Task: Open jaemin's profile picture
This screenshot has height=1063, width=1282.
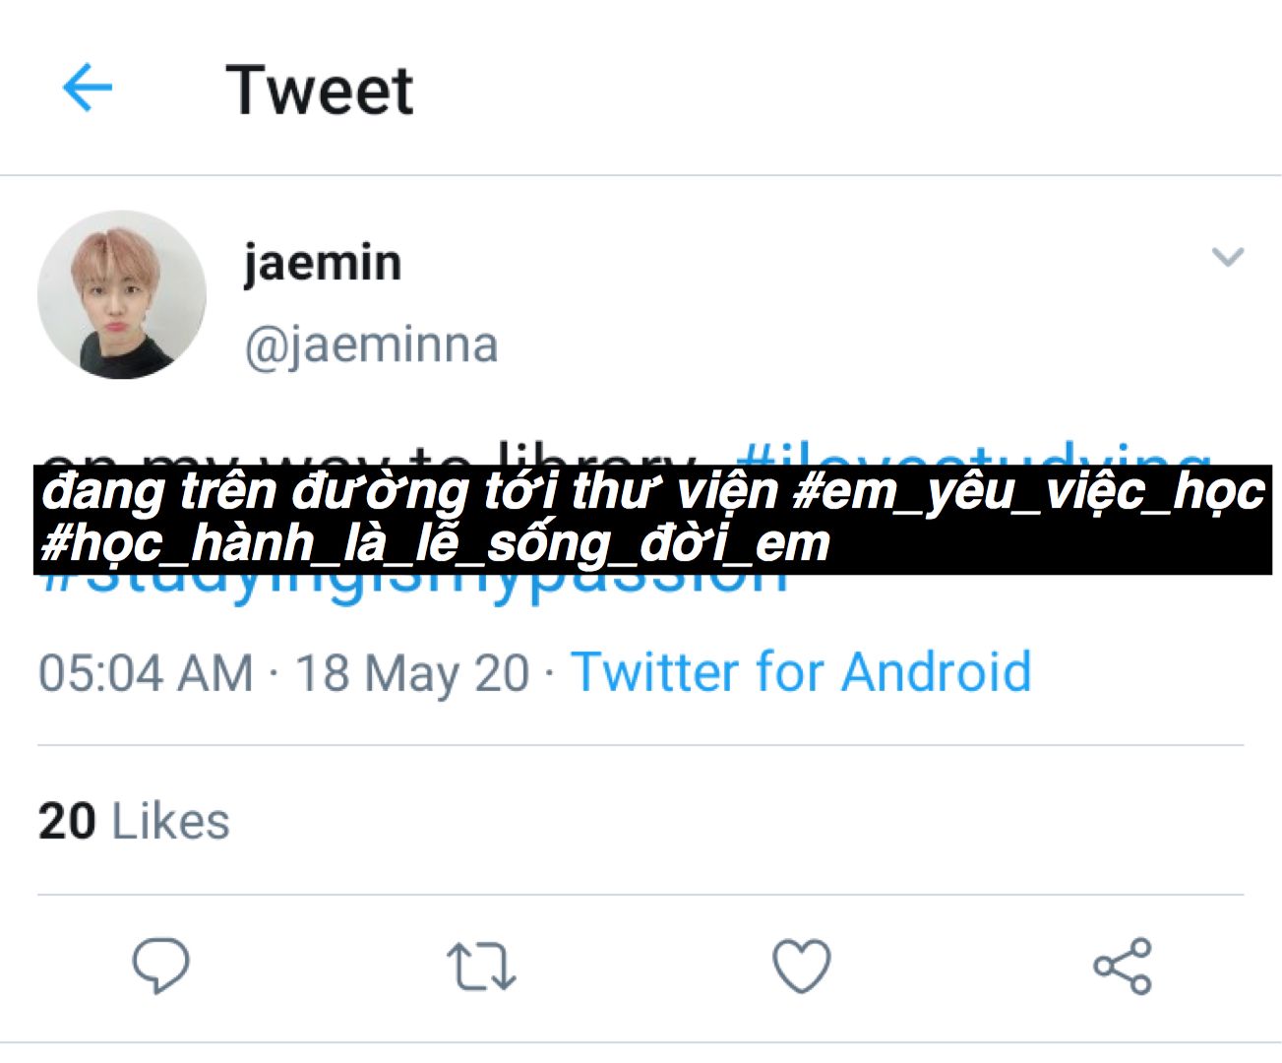Action: tap(122, 295)
